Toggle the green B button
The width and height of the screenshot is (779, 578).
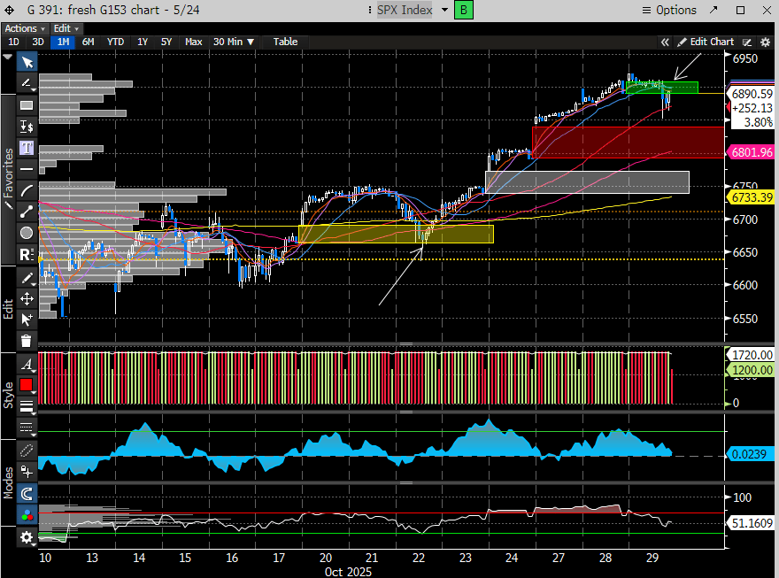point(464,10)
